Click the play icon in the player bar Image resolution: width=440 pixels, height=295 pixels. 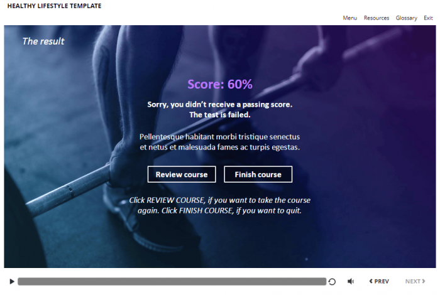point(12,281)
